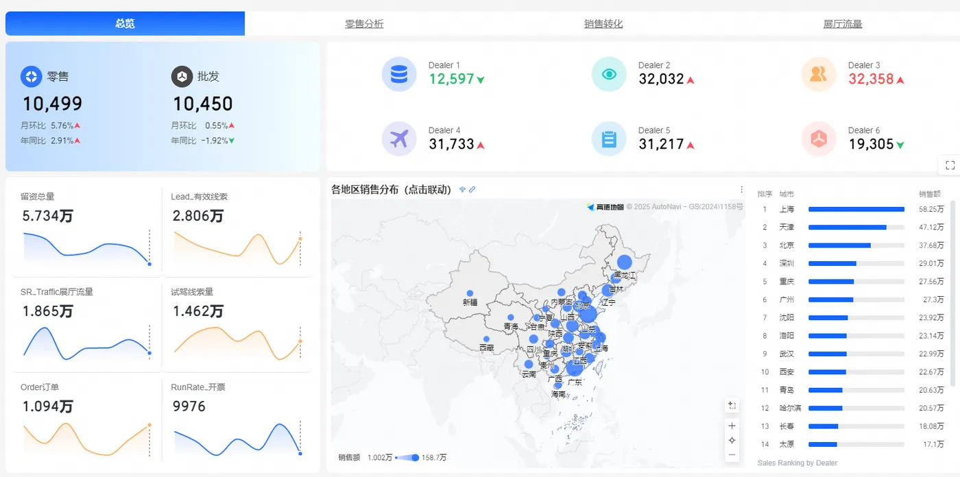Click the RunRate_开票 trend chart
Image resolution: width=960 pixels, height=477 pixels.
pyautogui.click(x=237, y=439)
